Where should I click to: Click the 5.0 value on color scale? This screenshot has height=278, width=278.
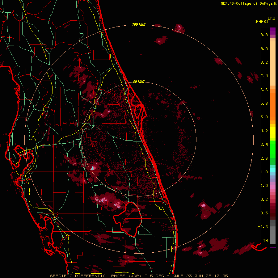point(264,117)
